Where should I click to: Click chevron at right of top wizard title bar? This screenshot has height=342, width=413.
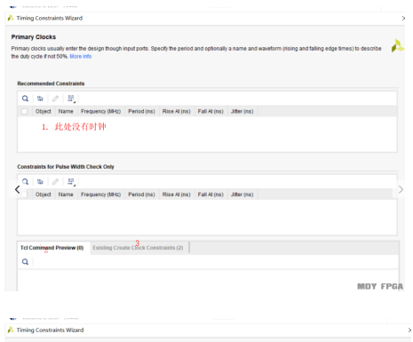tap(403, 19)
